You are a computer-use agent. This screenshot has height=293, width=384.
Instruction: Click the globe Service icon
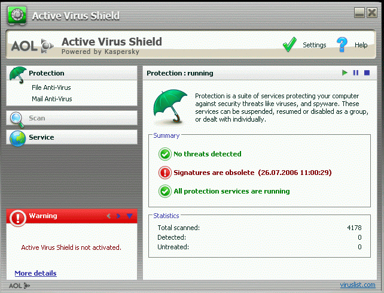click(x=17, y=138)
